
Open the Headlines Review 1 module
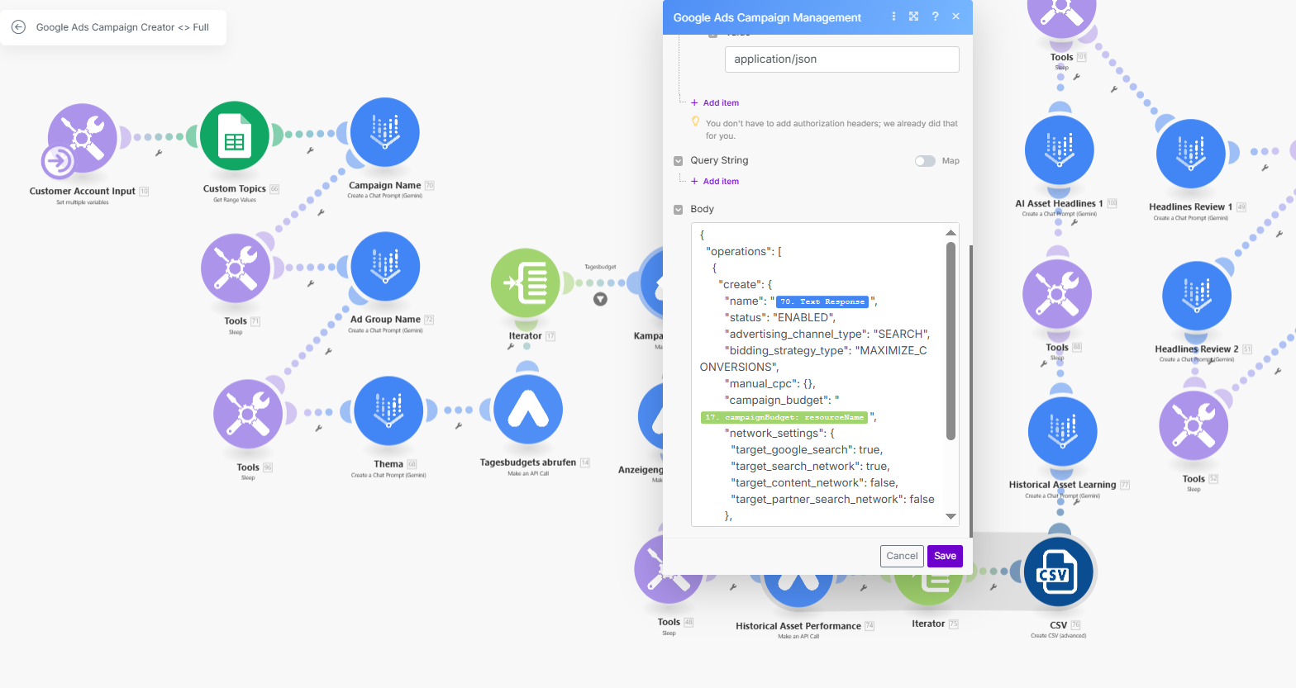coord(1191,154)
